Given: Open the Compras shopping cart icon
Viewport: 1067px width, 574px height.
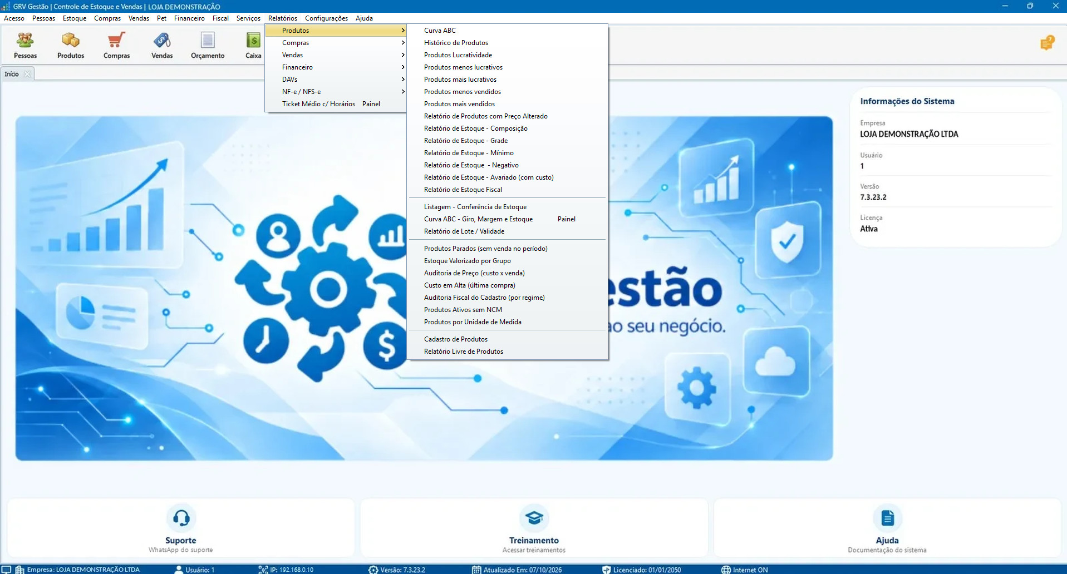Looking at the screenshot, I should pos(116,45).
